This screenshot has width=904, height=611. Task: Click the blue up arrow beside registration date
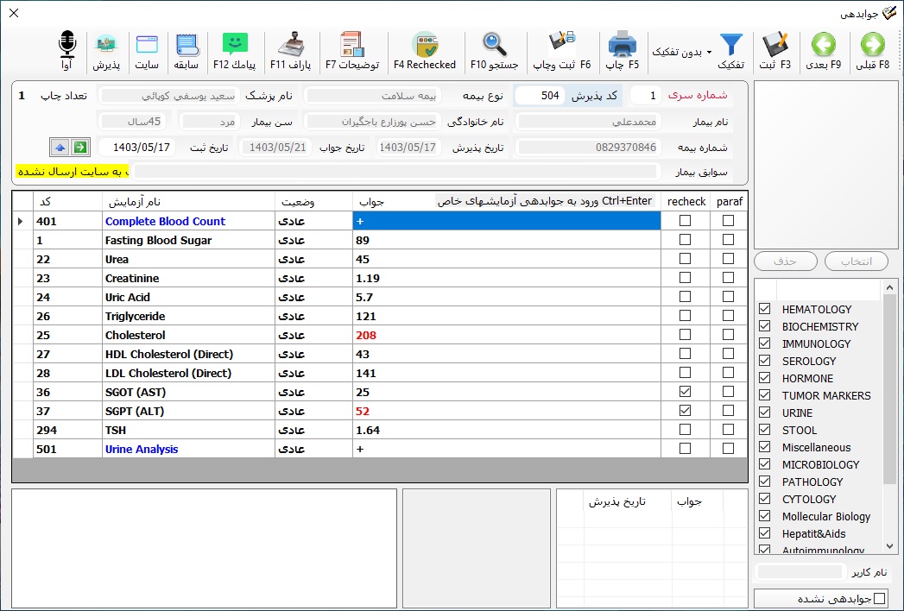tap(59, 147)
